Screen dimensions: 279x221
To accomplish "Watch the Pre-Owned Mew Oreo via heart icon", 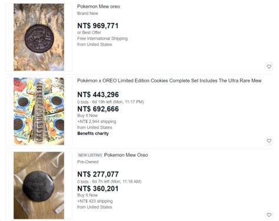I will (269, 215).
